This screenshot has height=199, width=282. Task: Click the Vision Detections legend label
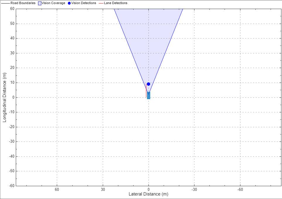pyautogui.click(x=84, y=3)
